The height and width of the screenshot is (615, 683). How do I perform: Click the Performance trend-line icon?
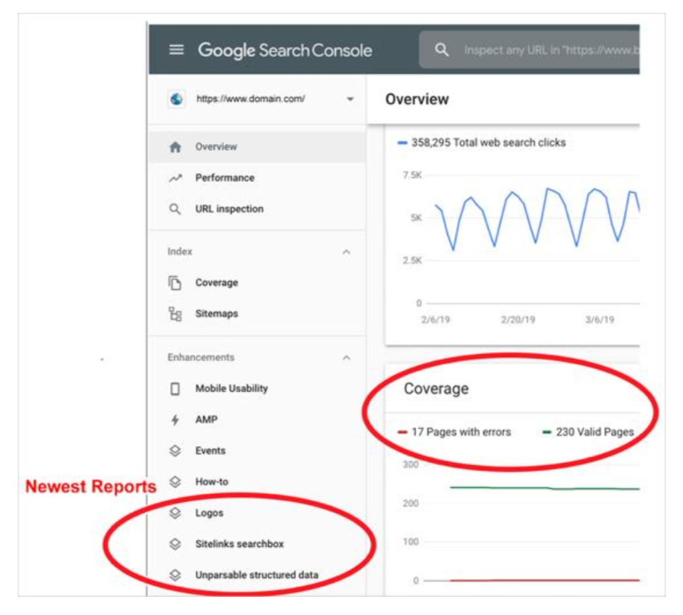(175, 178)
